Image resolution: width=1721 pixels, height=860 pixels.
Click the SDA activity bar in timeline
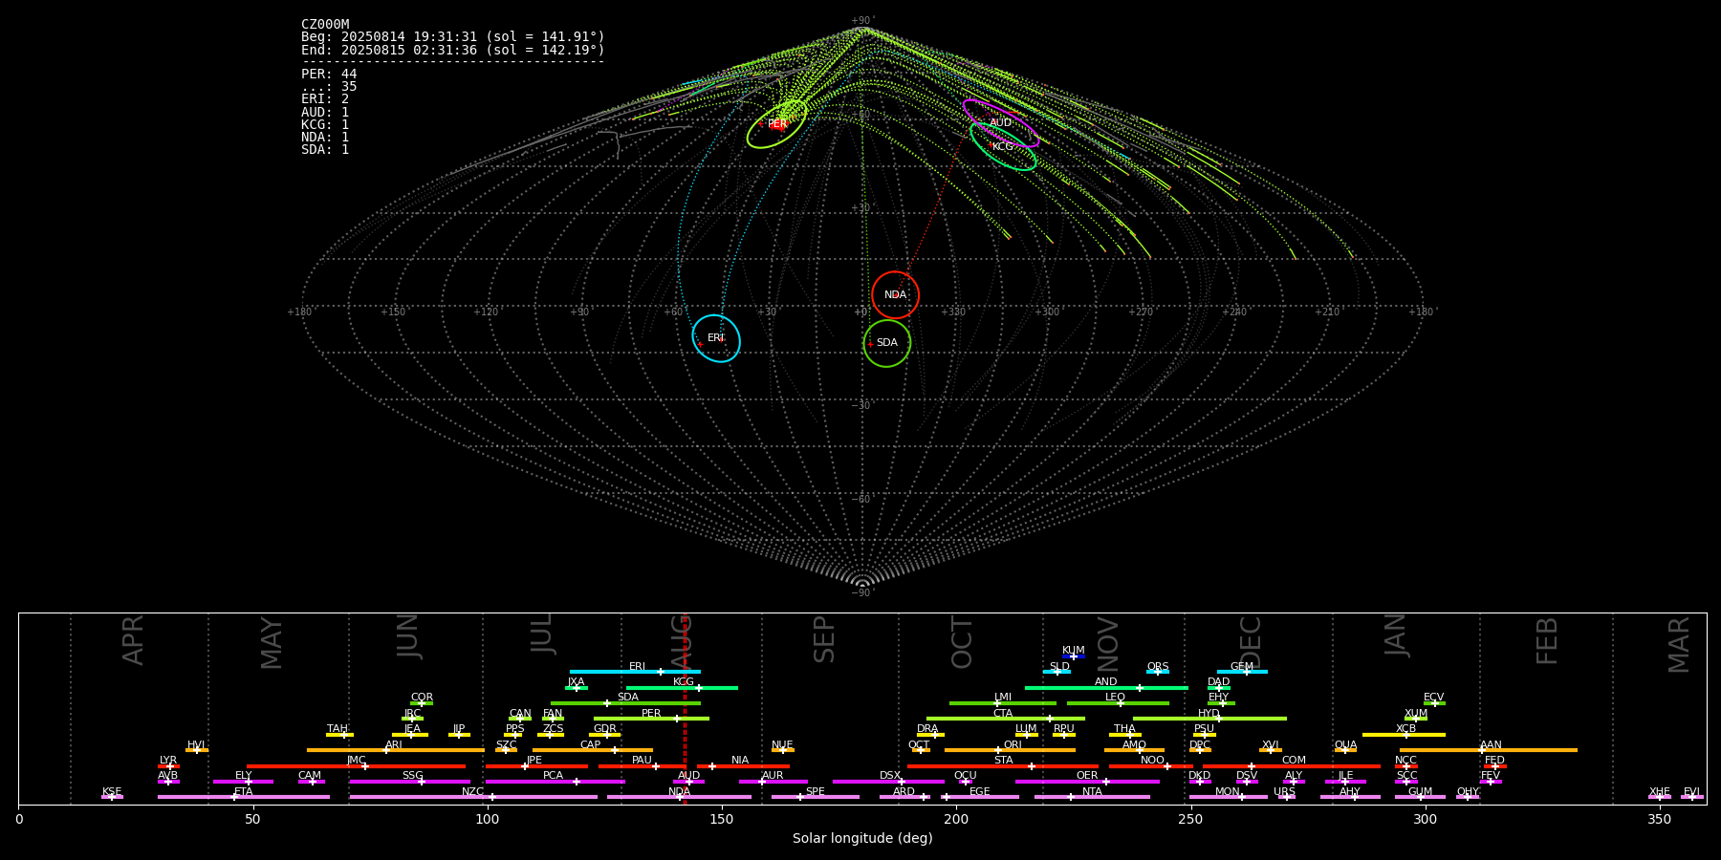point(625,703)
